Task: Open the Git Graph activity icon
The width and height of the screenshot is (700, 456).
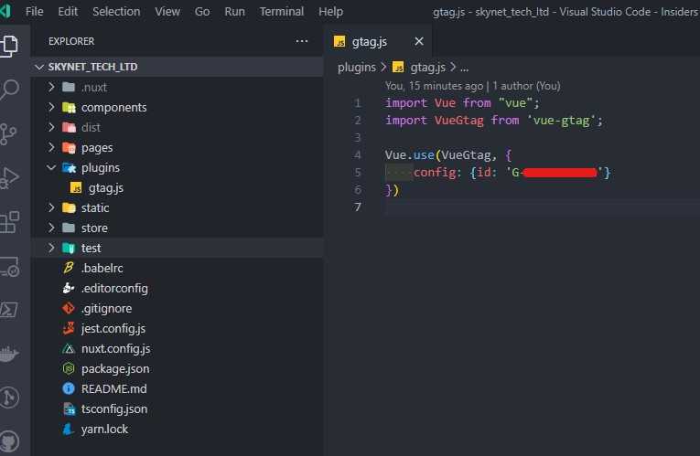Action: point(10,397)
